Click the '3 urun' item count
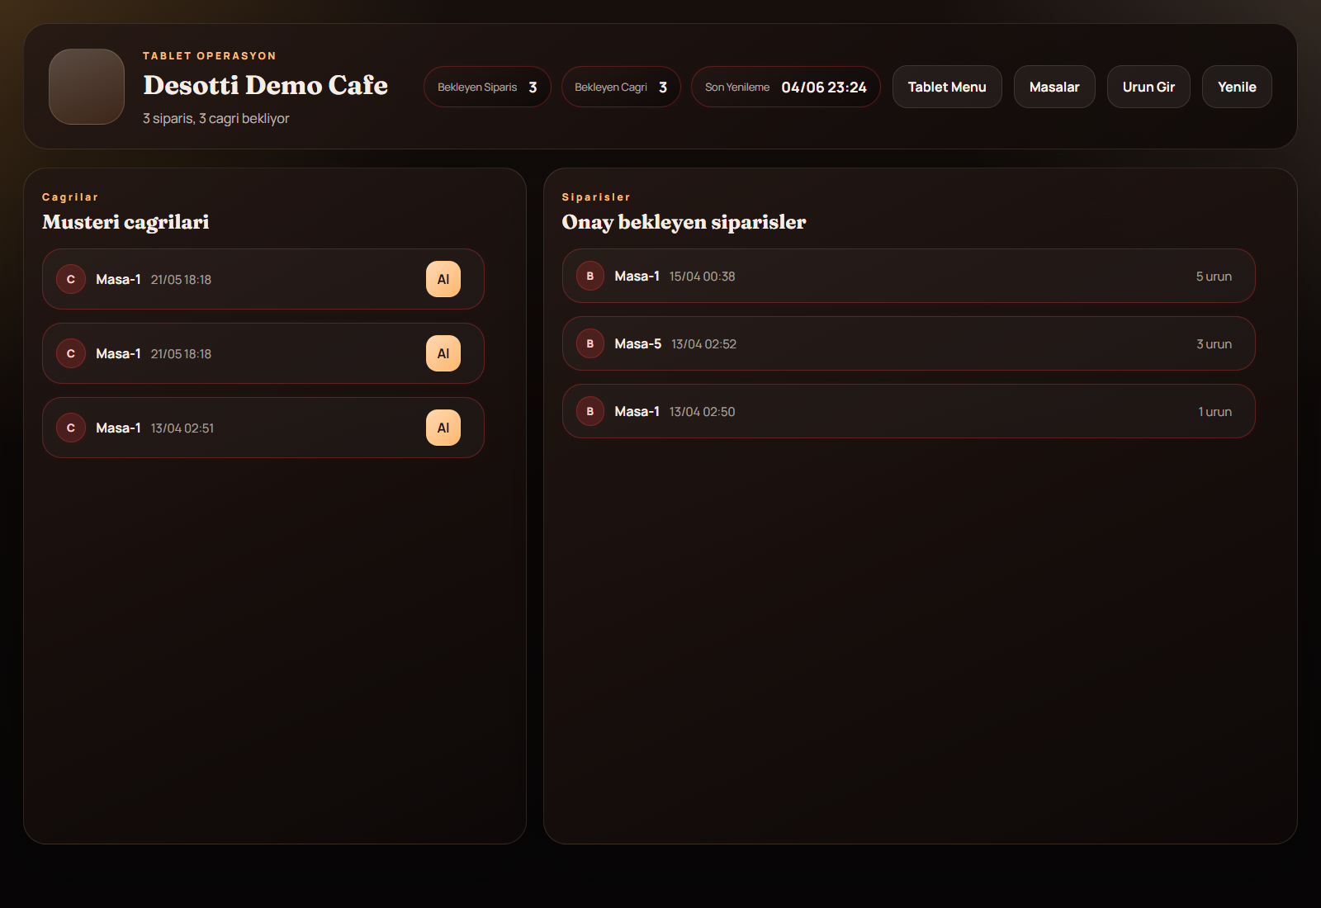1321x908 pixels. click(1214, 344)
